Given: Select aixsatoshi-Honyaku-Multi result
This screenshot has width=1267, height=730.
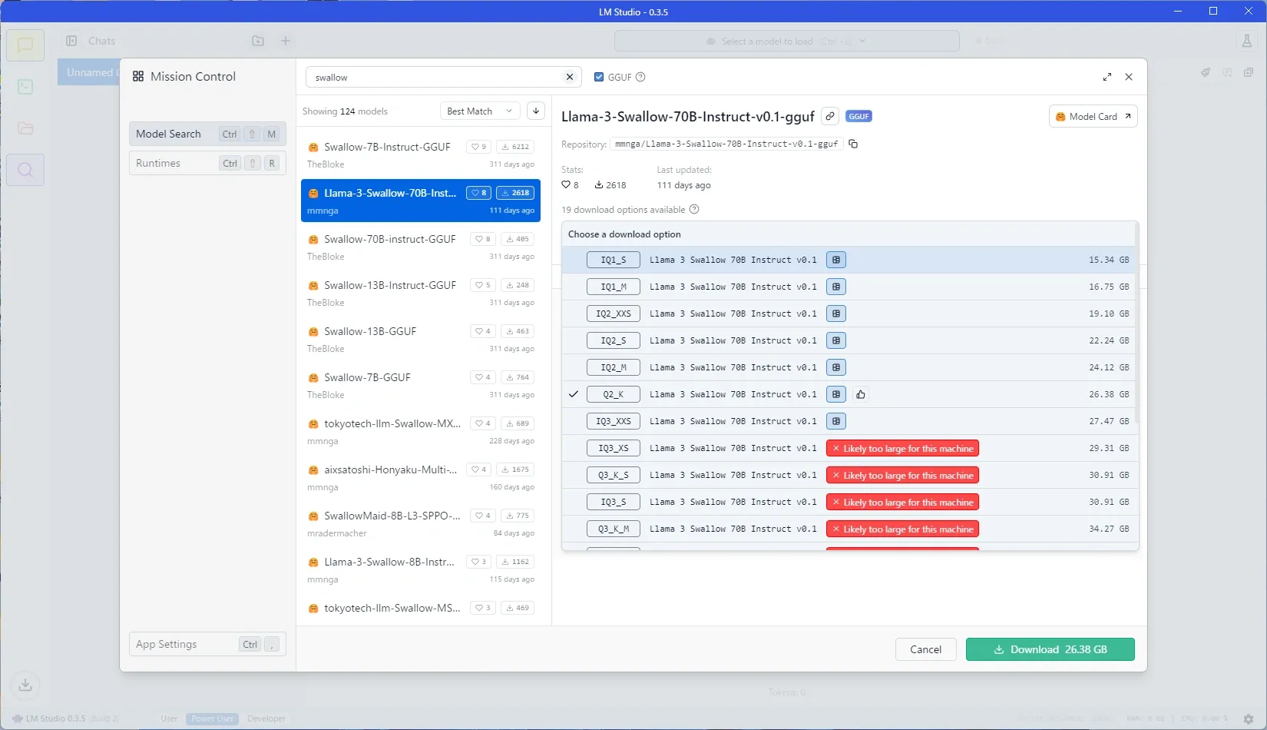Looking at the screenshot, I should pos(421,477).
